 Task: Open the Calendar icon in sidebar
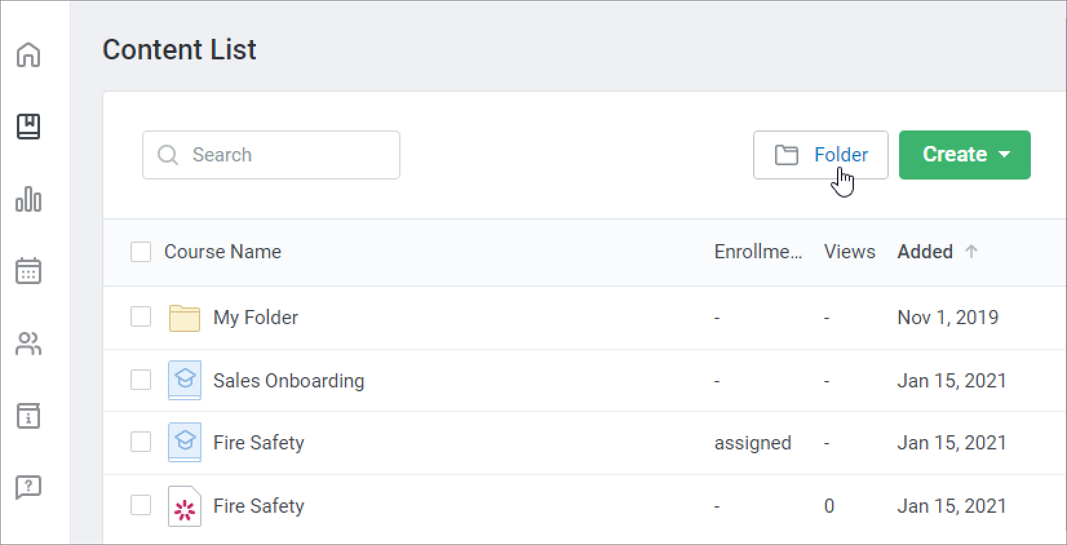coord(28,271)
